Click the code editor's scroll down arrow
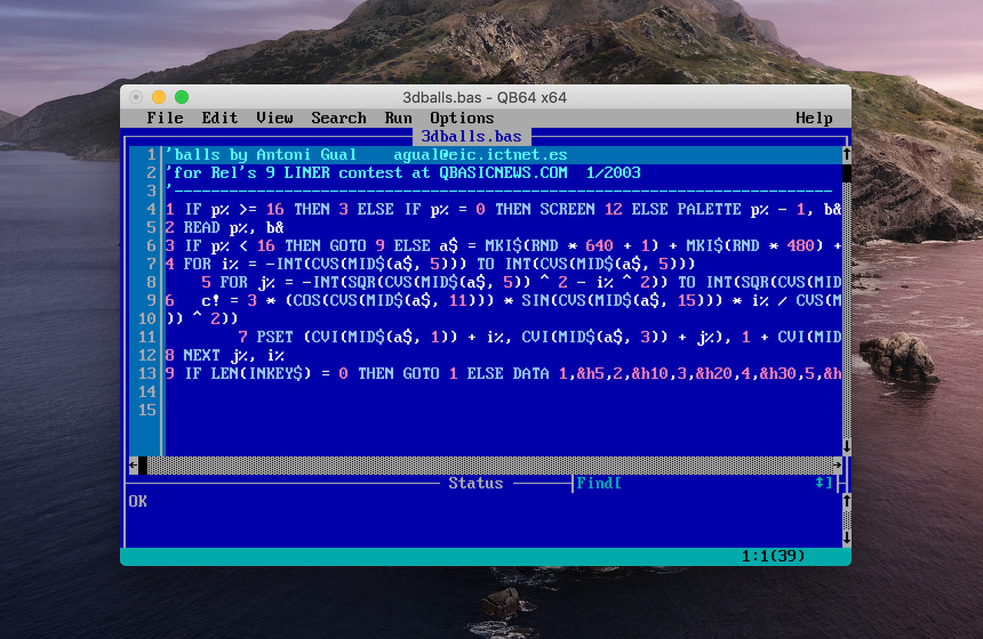 point(846,446)
